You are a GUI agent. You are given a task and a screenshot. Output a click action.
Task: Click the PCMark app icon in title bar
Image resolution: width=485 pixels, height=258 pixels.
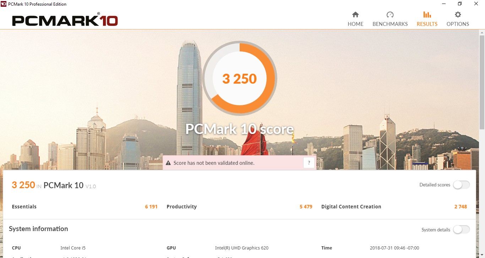(4, 4)
